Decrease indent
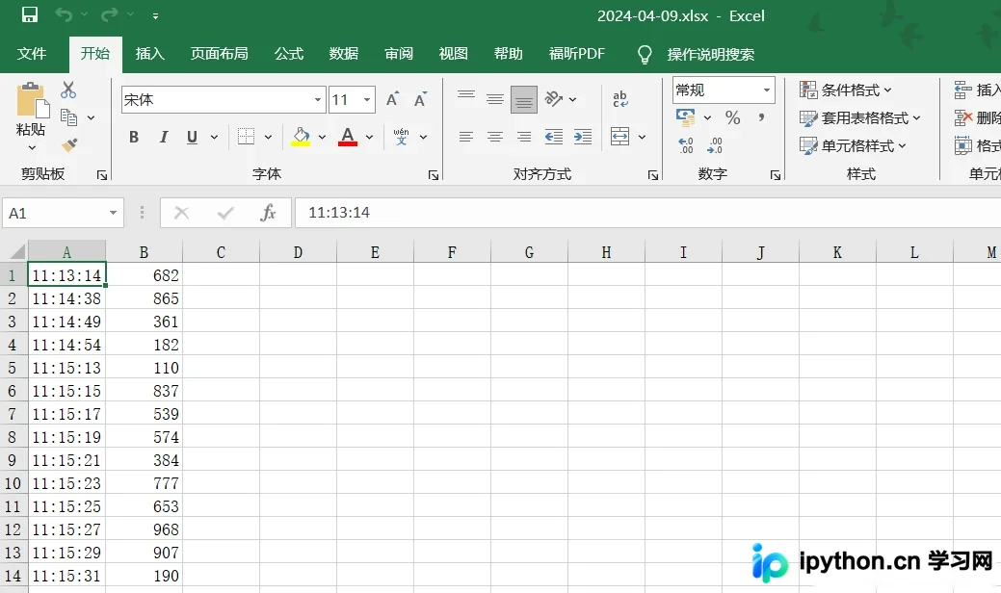This screenshot has height=593, width=1001. [553, 137]
